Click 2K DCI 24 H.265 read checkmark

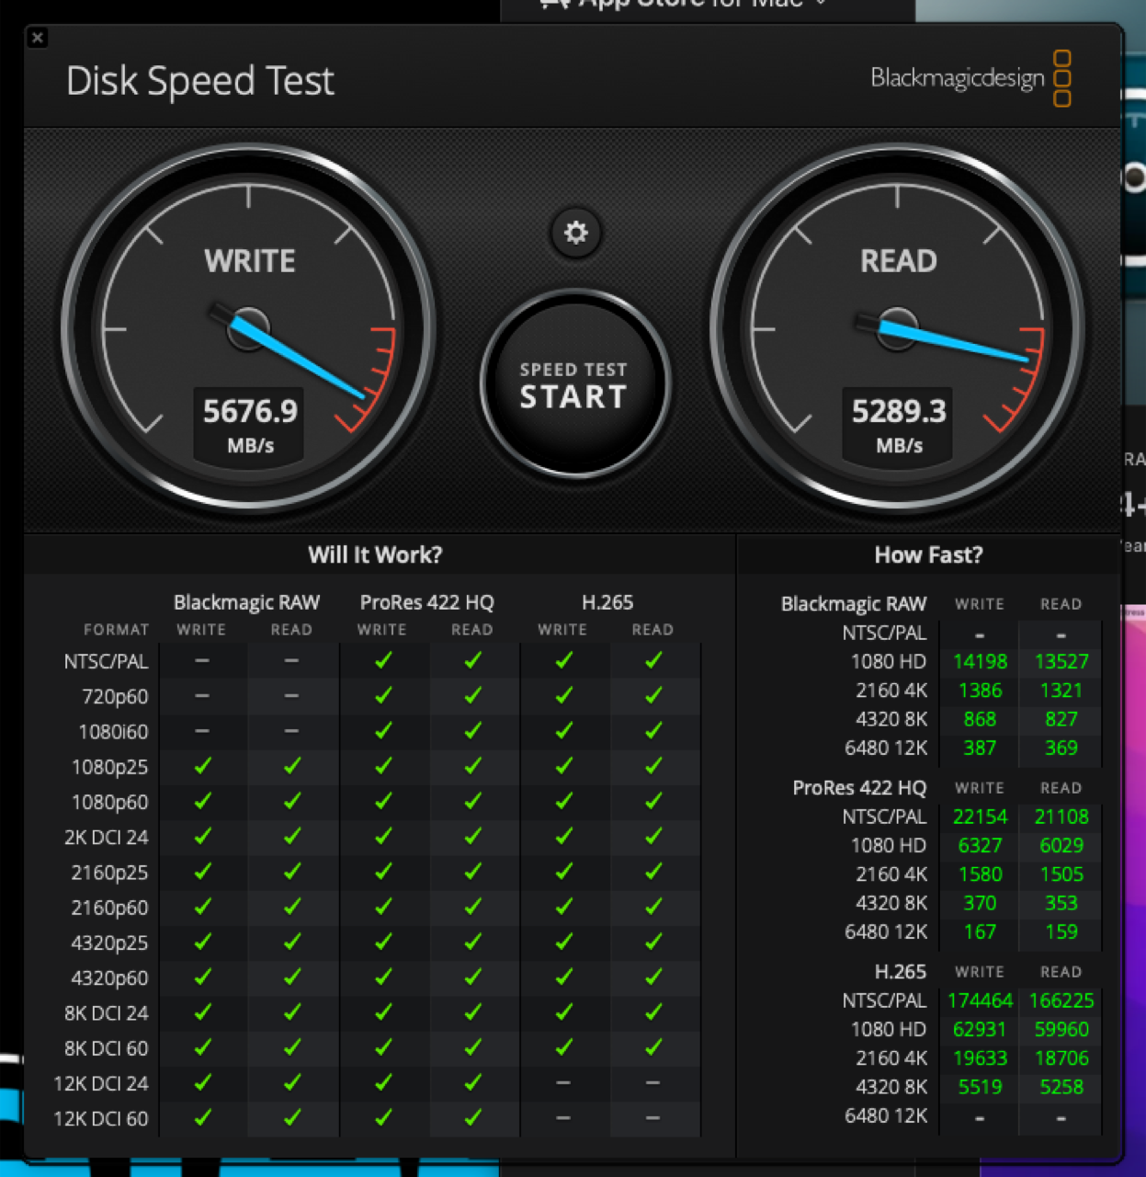click(653, 836)
